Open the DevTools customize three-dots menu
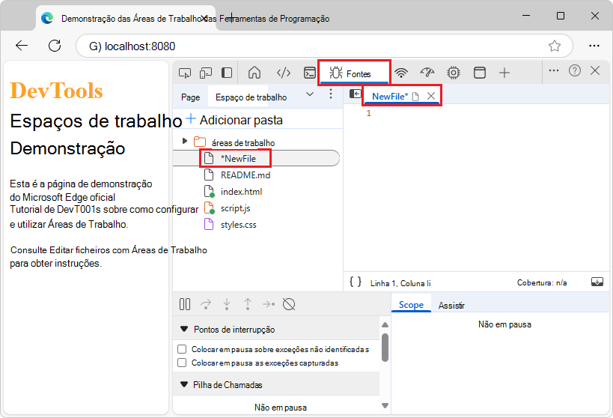The image size is (613, 418). click(554, 71)
